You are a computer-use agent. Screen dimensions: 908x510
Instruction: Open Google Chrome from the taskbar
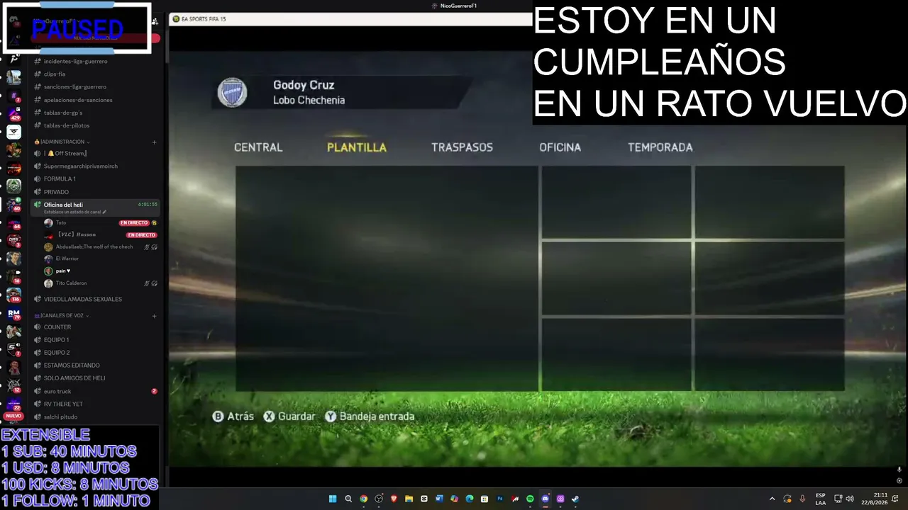363,499
